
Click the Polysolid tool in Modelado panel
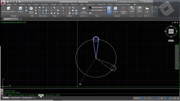26,8
